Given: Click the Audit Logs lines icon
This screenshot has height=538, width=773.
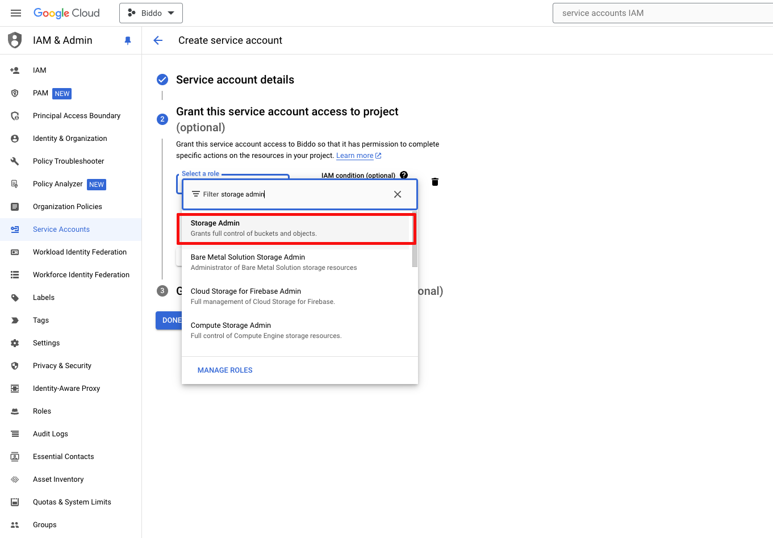Looking at the screenshot, I should 15,434.
